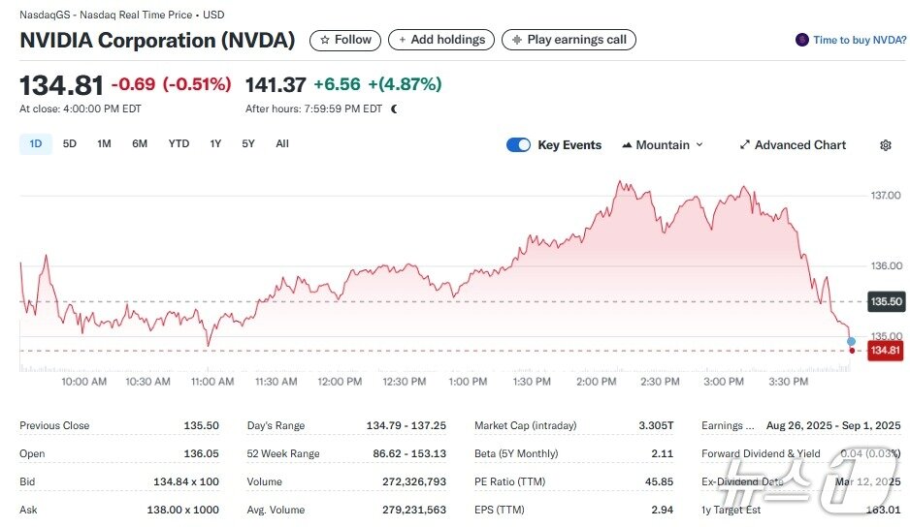Click the purple Time to buy NVDA icon
Viewport: 910px width, 527px height.
tap(801, 40)
